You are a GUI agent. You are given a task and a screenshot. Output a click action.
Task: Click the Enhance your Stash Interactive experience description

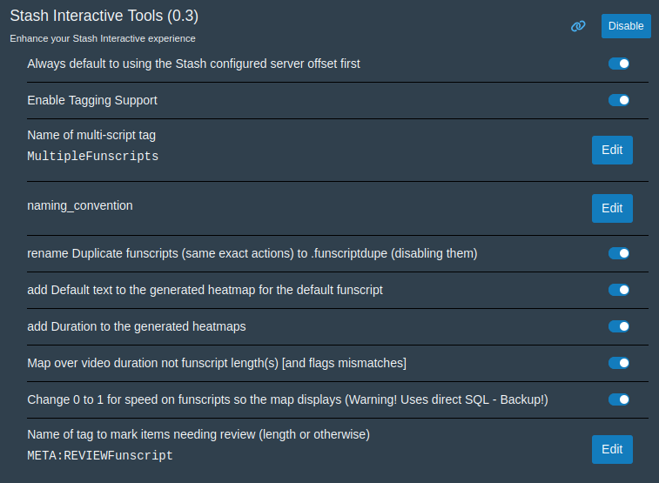coord(103,38)
